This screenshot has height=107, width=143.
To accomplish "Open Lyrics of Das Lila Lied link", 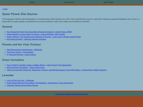I will (x=20, y=80).
